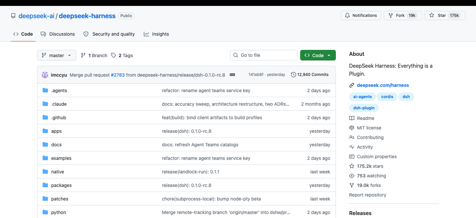Viewport: 476px width, 218px height.
Task: Click the ai-agents topic tag
Action: (363, 97)
